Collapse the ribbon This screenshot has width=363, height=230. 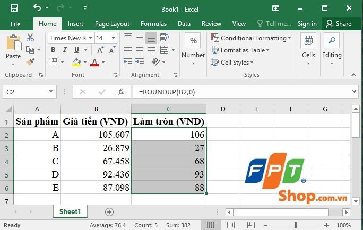click(x=353, y=75)
